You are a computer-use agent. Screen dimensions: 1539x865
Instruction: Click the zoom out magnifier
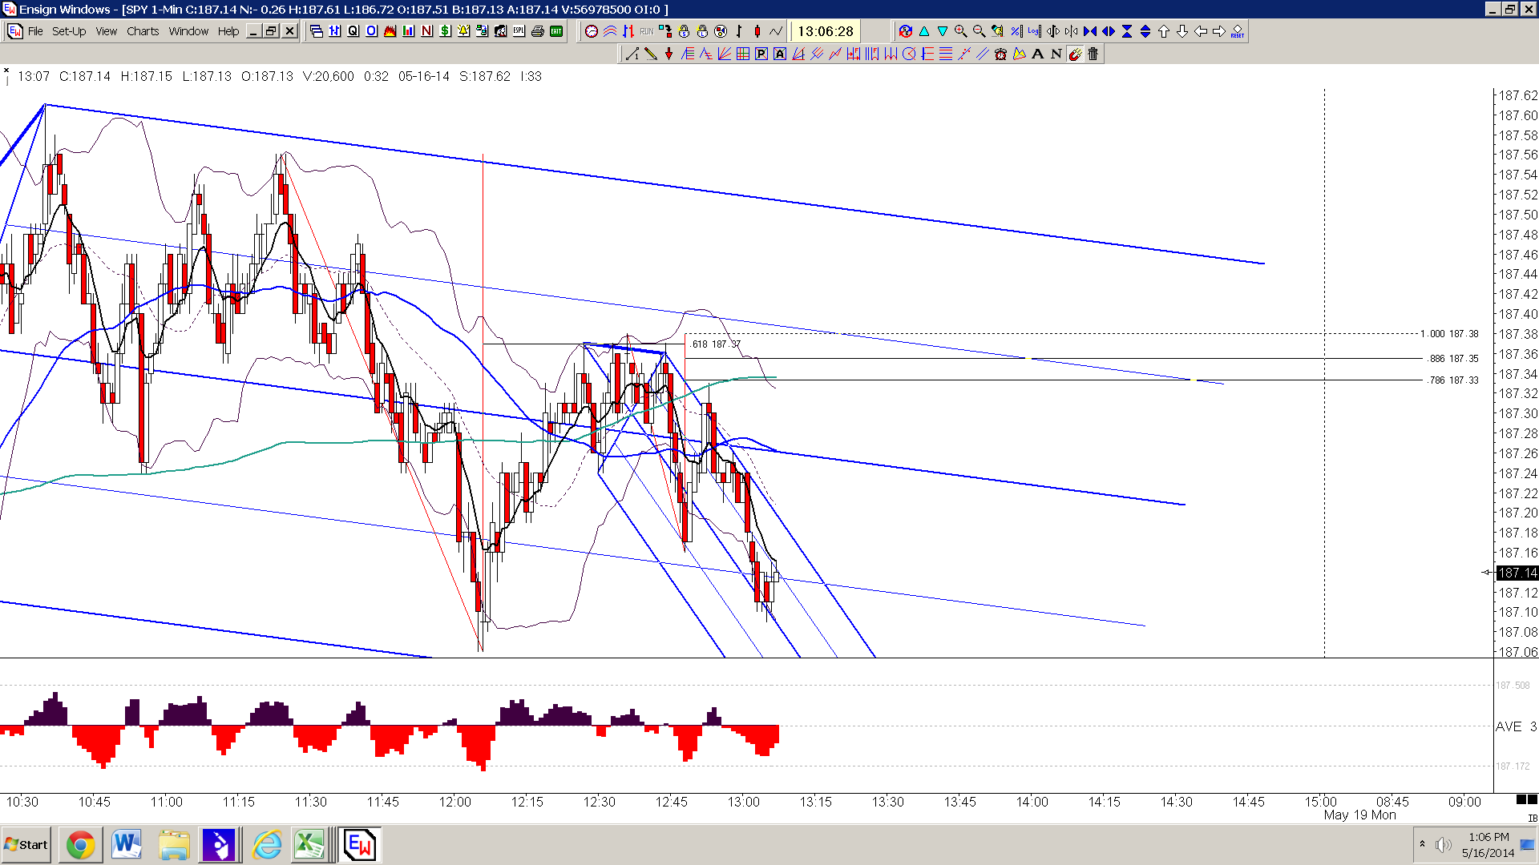[x=979, y=31]
